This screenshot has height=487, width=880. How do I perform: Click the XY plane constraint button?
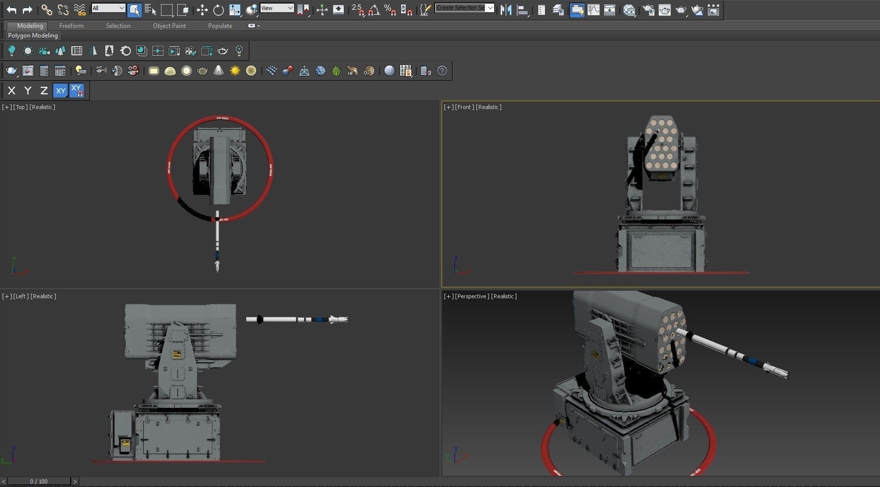60,90
